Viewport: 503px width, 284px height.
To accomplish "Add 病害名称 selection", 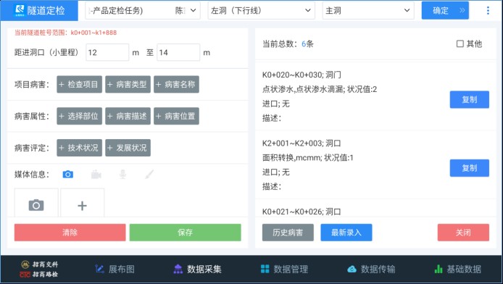I will tap(176, 84).
